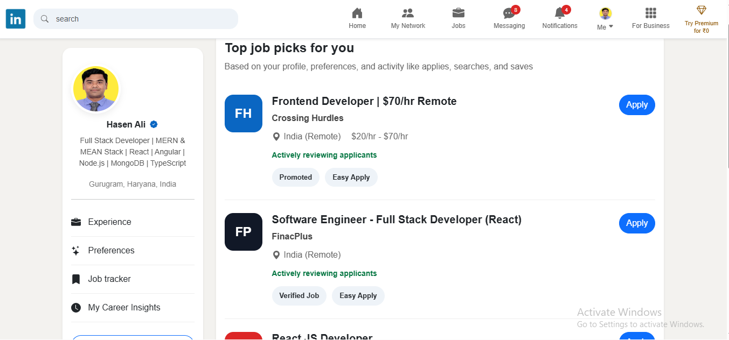Open the Job tracker sidebar item
This screenshot has height=340, width=729.
(133, 279)
